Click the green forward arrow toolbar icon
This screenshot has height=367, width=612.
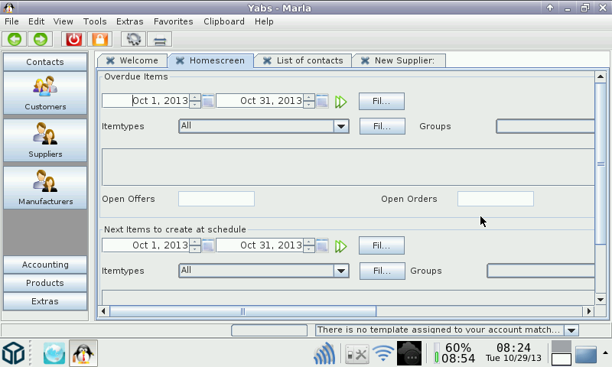click(41, 40)
